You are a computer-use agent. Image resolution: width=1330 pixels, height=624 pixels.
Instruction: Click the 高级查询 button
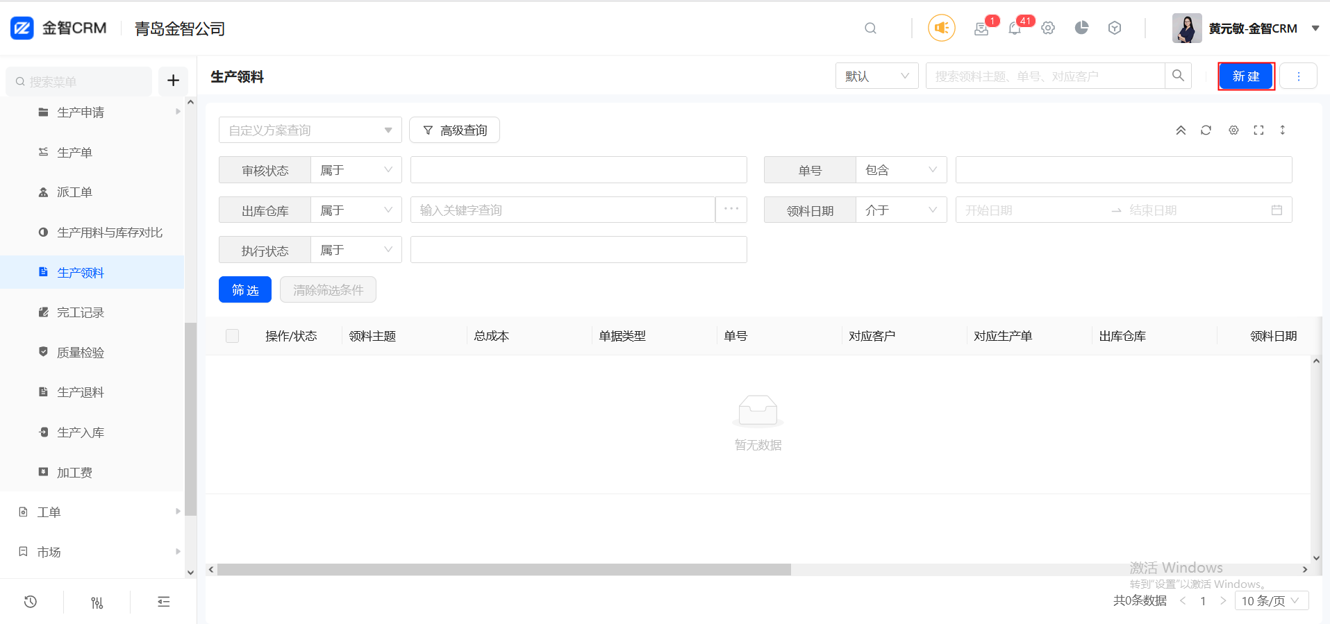click(454, 130)
